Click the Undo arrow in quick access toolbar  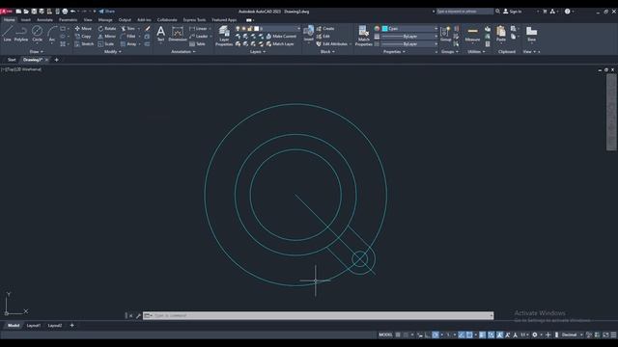(x=73, y=12)
